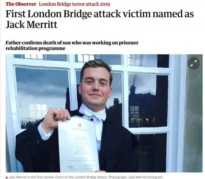The height and width of the screenshot is (179, 205).
Task: Select the 'Jack Merritt' name in headline
Action: pyautogui.click(x=31, y=24)
